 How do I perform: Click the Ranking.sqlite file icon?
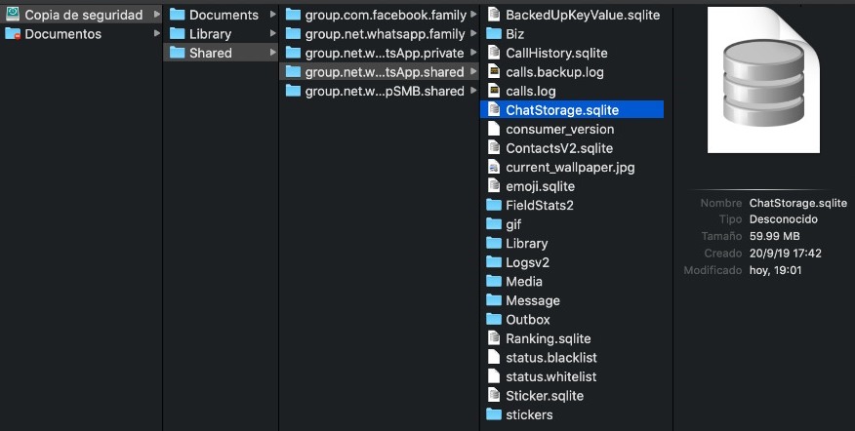494,338
